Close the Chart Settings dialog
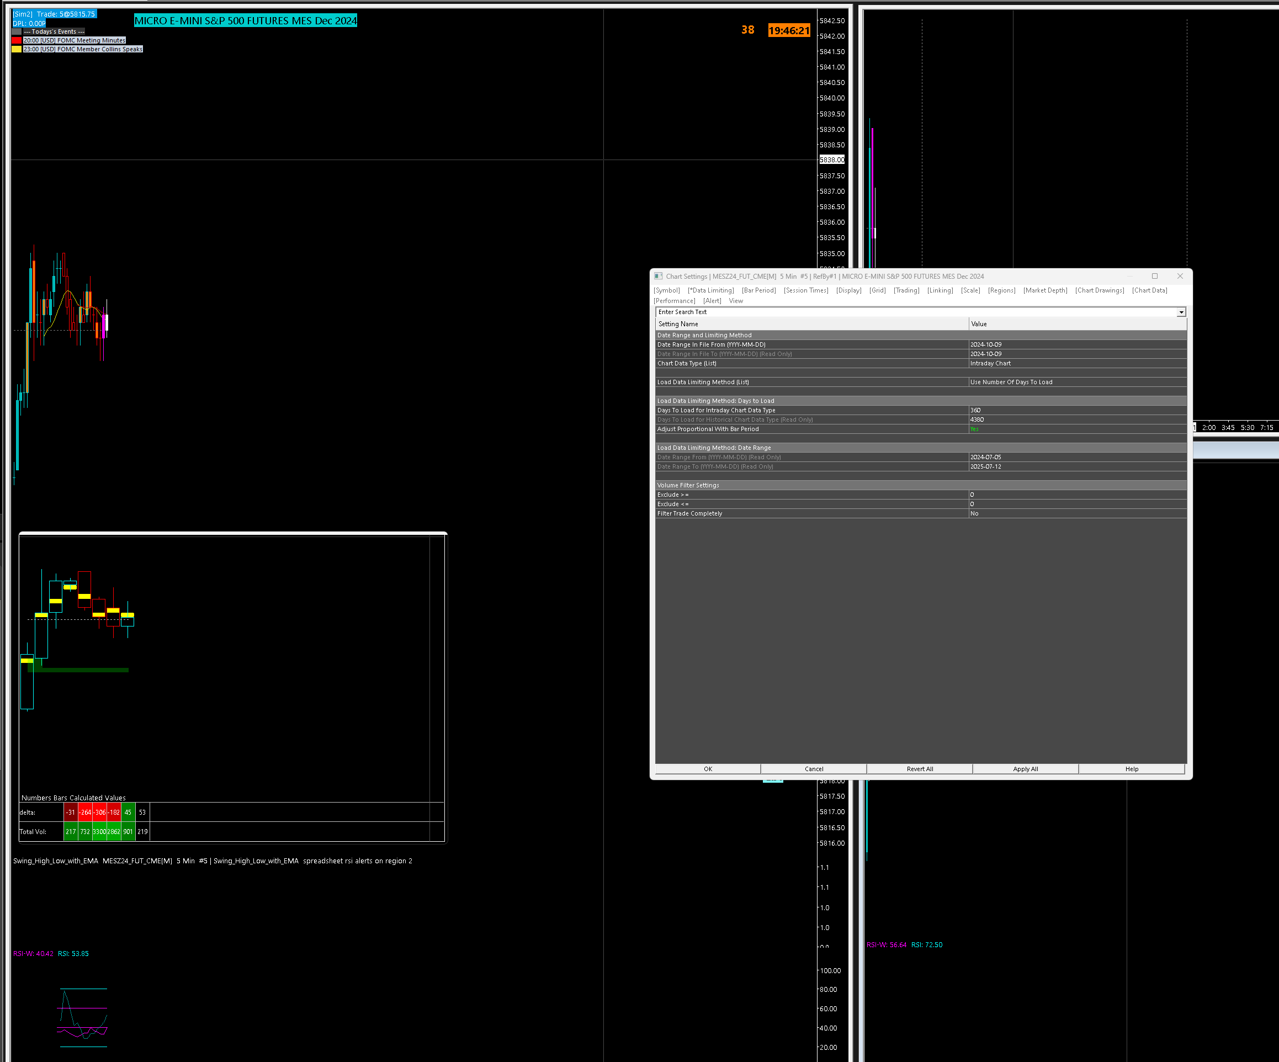 coord(1180,276)
